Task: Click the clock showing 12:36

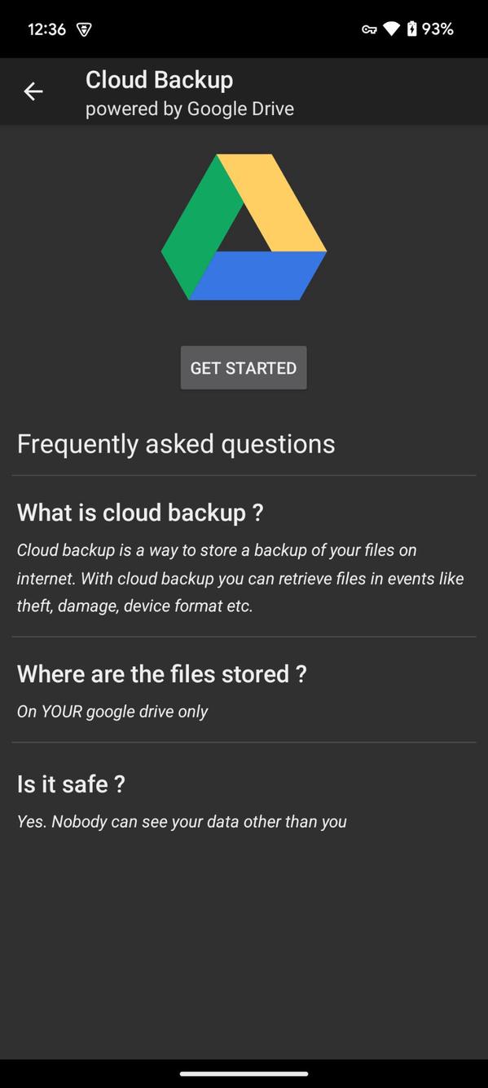Action: pos(47,28)
